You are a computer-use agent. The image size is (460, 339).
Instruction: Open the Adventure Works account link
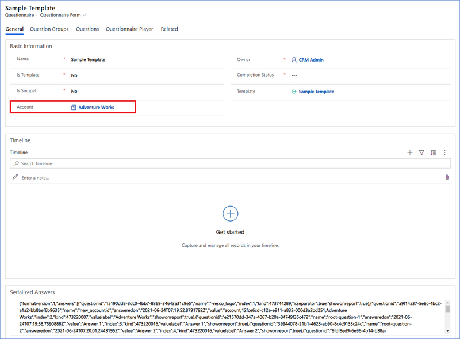(96, 107)
